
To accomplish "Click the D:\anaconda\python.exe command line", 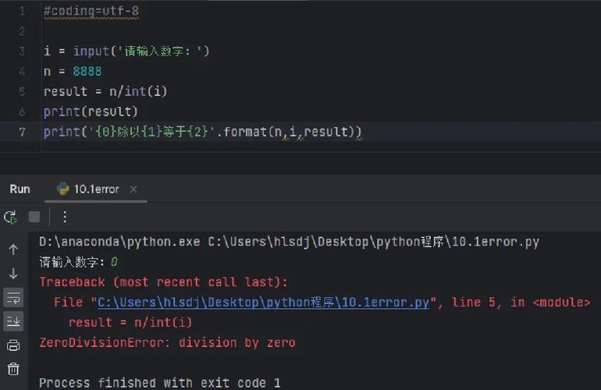I will pyautogui.click(x=289, y=242).
